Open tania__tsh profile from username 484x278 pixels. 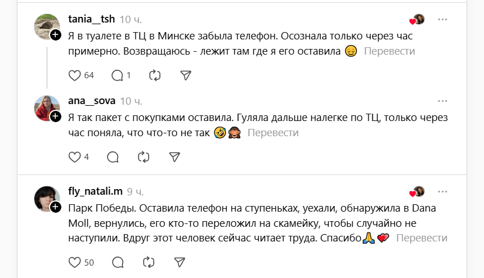point(91,20)
